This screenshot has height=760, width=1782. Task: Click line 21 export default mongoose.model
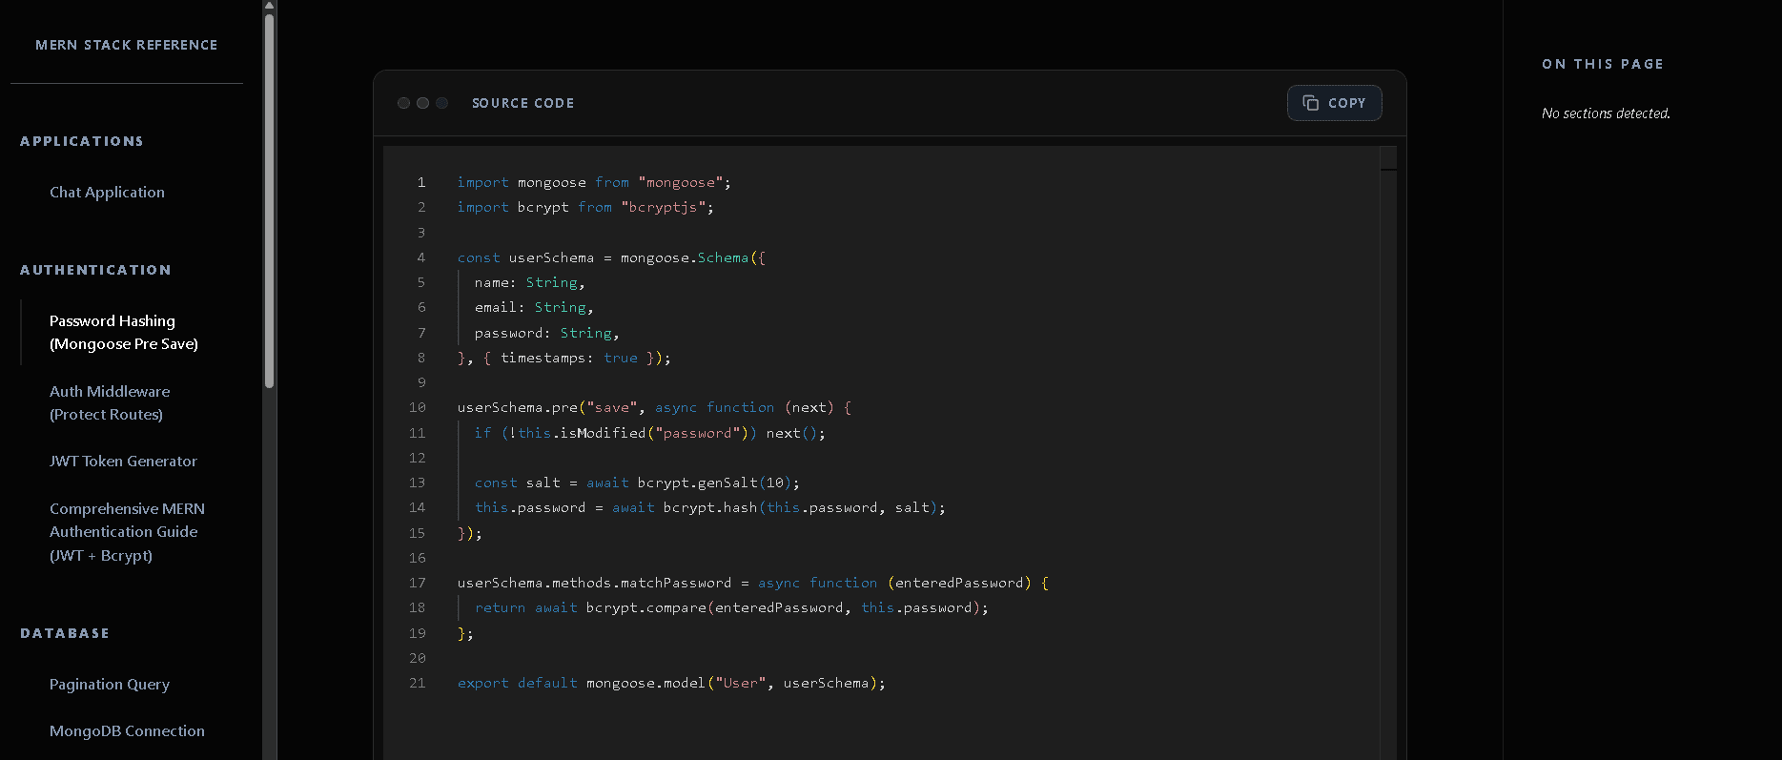(x=671, y=683)
